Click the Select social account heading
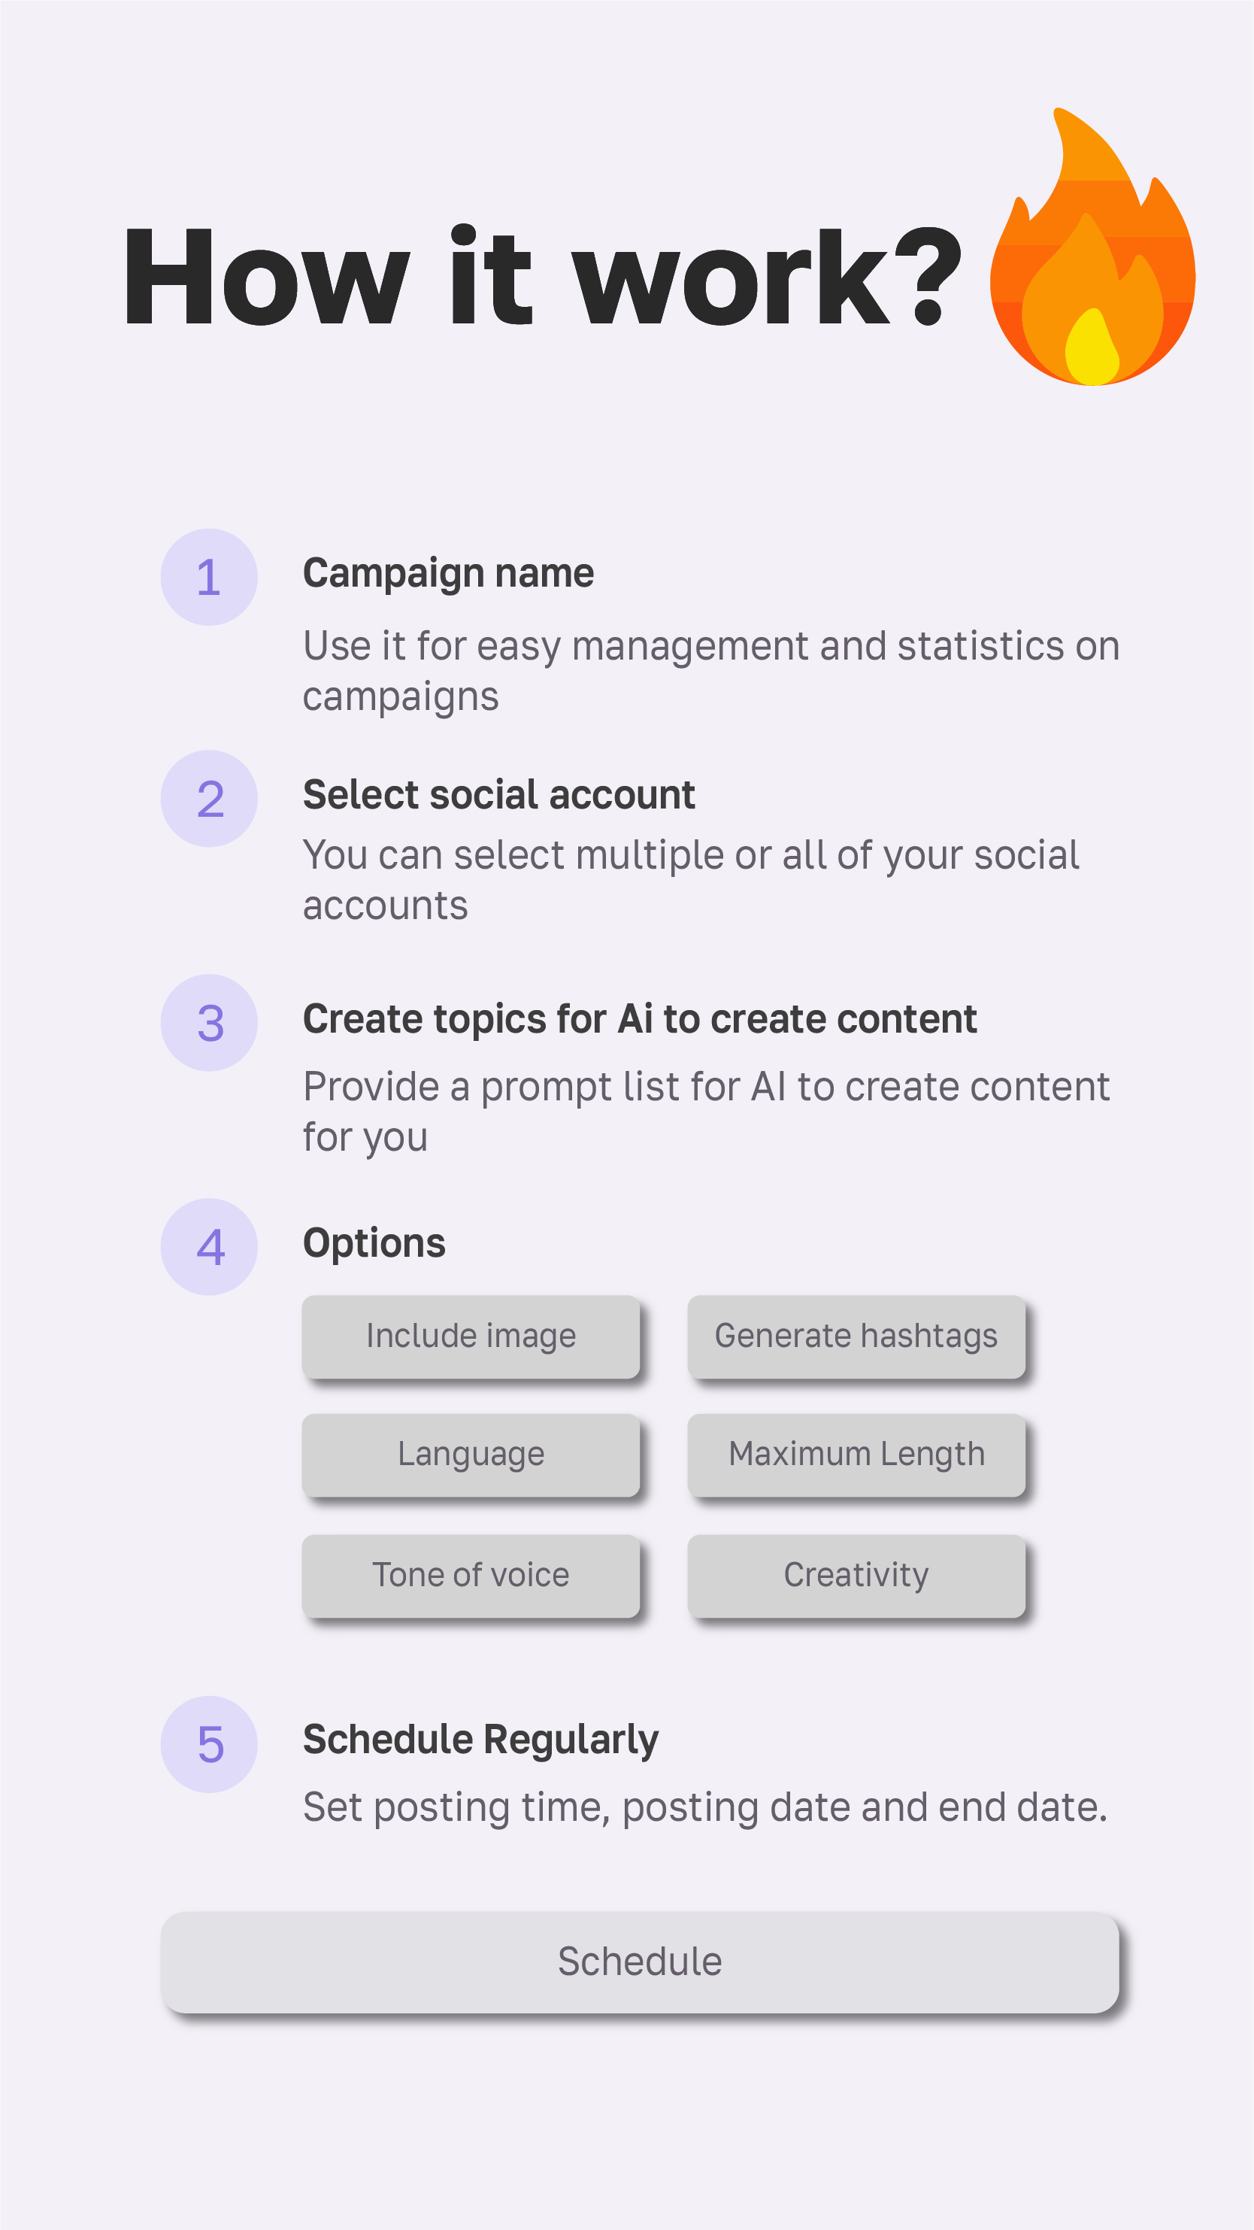 [x=498, y=795]
